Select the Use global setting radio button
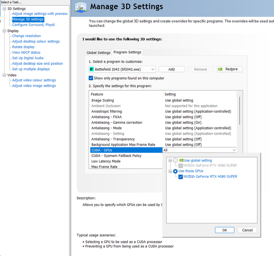This screenshot has width=274, height=256. 175,160
